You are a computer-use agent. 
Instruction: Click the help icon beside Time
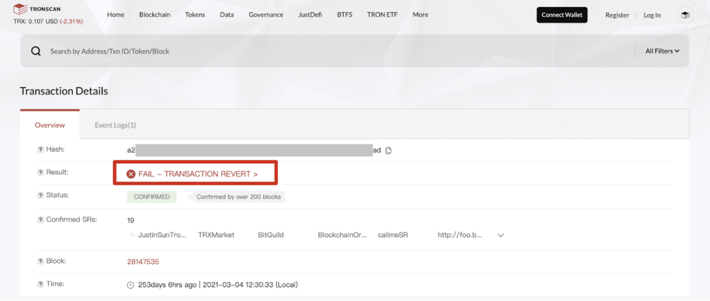pos(40,284)
